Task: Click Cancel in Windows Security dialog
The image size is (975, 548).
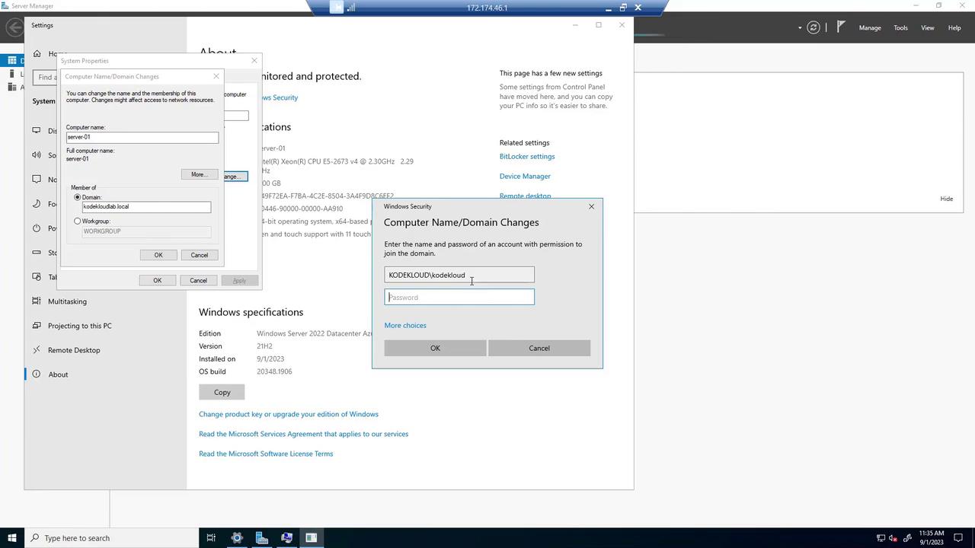Action: tap(539, 348)
